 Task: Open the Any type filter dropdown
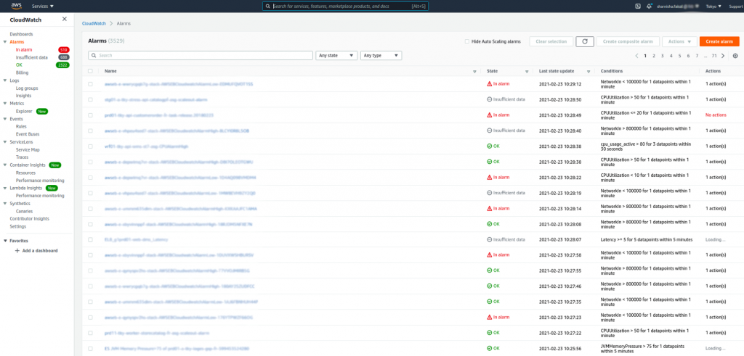pyautogui.click(x=381, y=55)
